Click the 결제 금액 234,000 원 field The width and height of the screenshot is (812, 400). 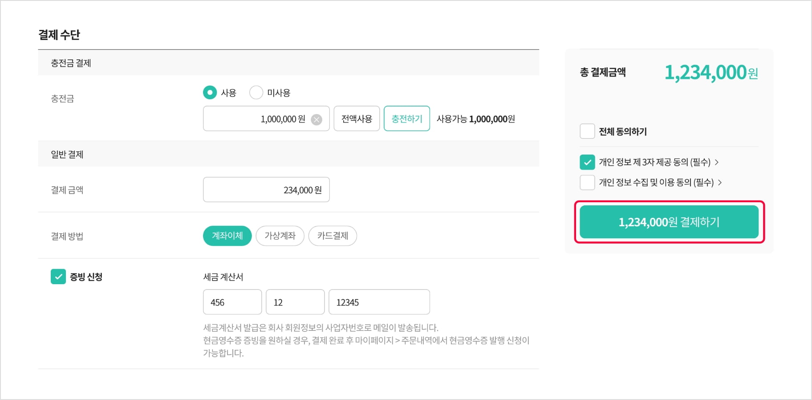(x=266, y=190)
